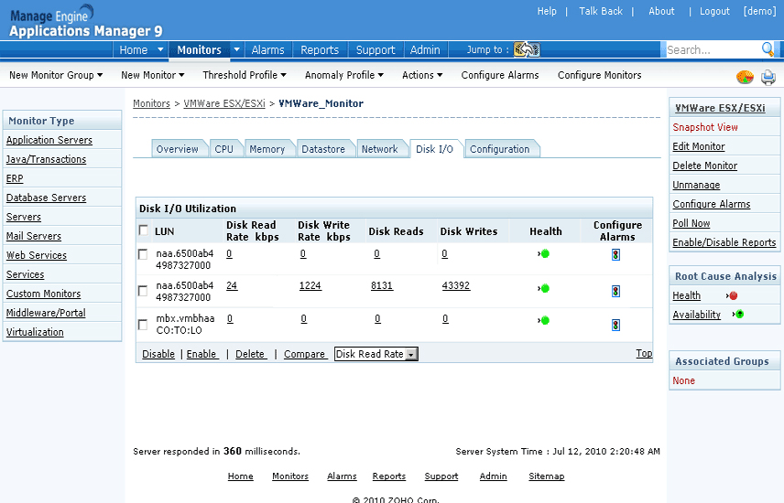Click disk write rate value 1224
The image size is (784, 503).
310,285
